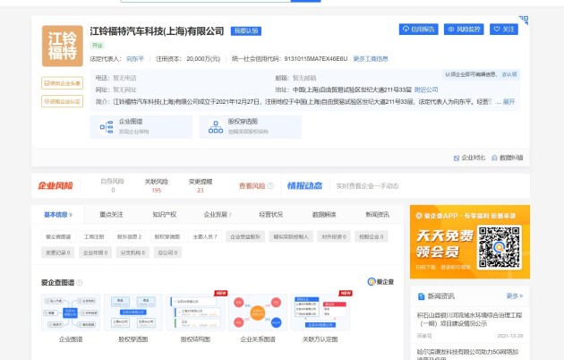Click the 我要认领 claim button

tap(246, 31)
